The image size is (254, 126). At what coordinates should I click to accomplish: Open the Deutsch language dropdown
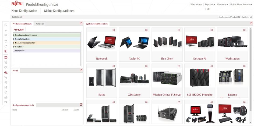pyautogui.click(x=223, y=5)
